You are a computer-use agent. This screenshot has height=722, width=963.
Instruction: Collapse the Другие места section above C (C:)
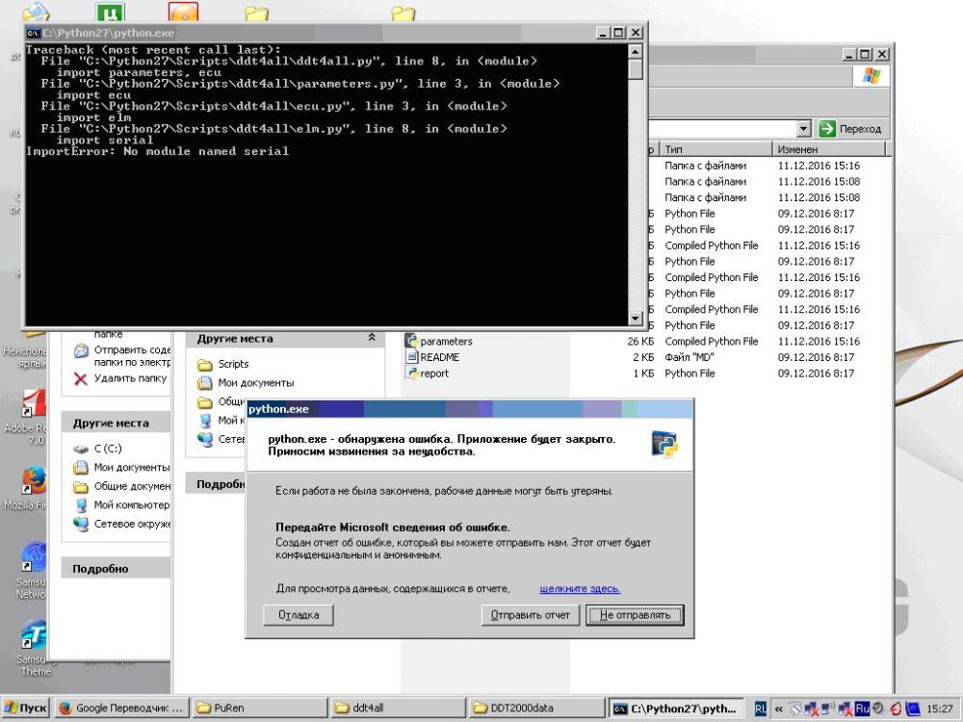[x=117, y=423]
